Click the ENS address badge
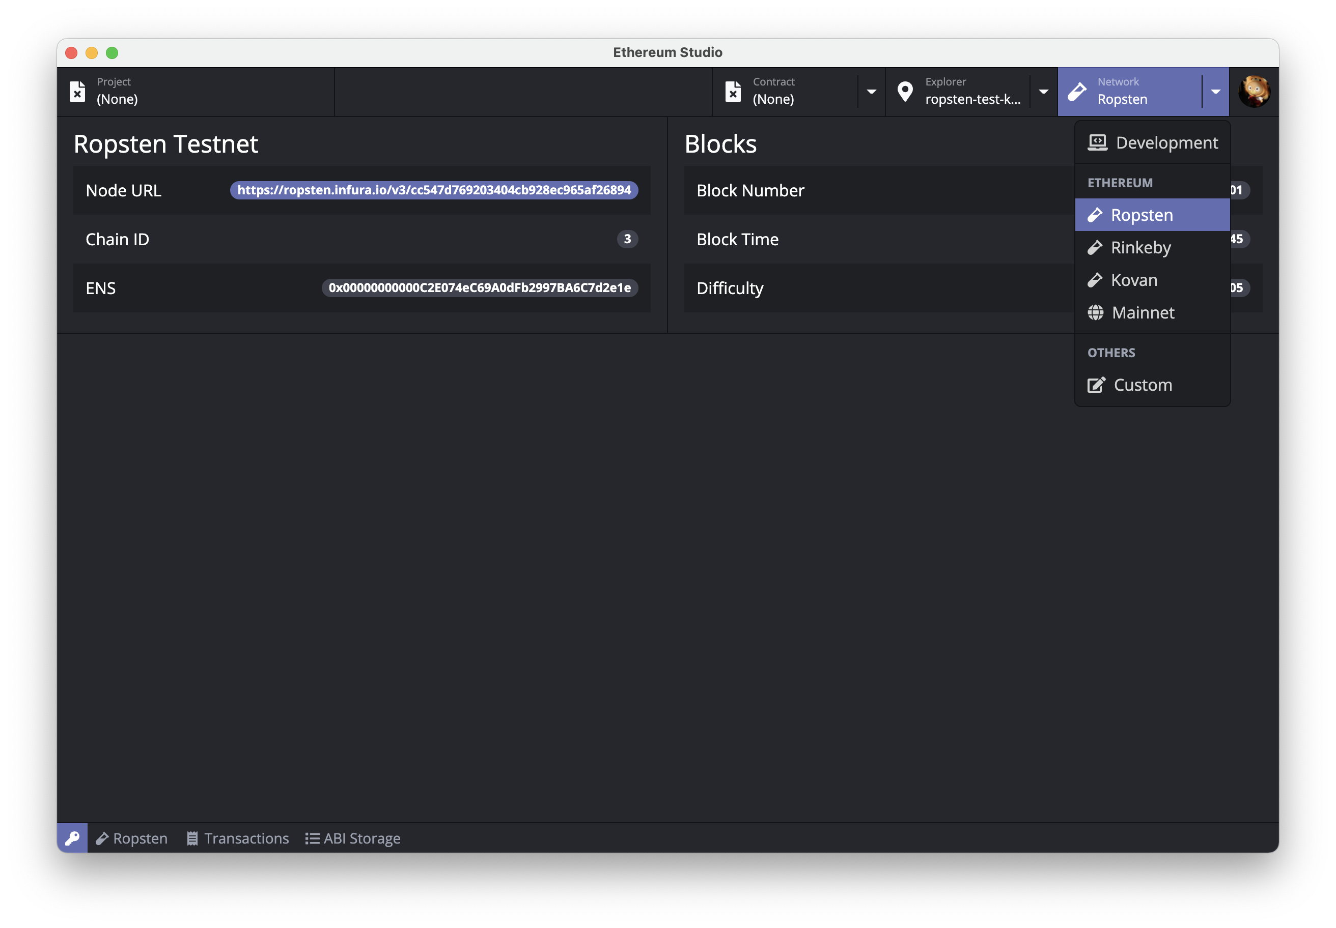The width and height of the screenshot is (1336, 928). 480,288
